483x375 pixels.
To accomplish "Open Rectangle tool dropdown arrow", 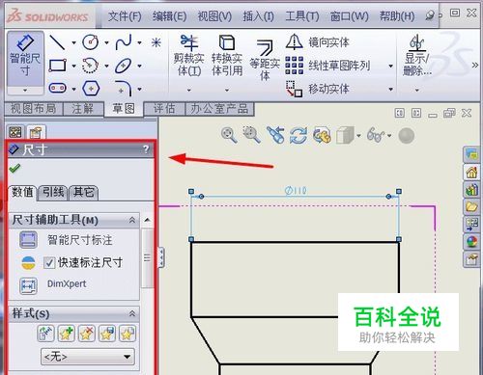I will coord(73,67).
